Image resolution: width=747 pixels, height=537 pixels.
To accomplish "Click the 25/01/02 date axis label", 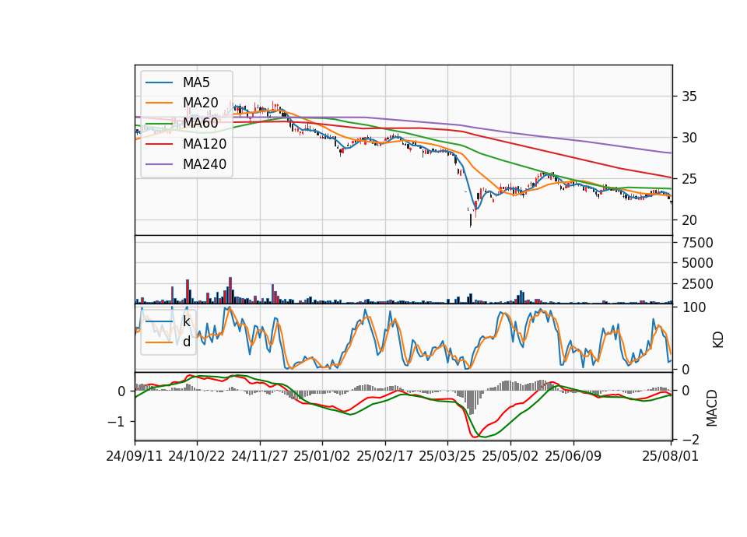I will (322, 456).
